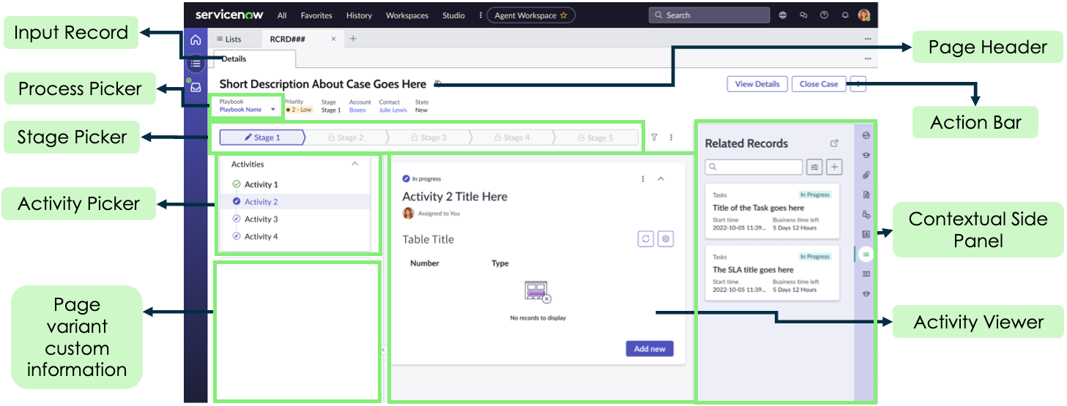
Task: Open Activity 2 card kebab menu
Action: click(643, 178)
